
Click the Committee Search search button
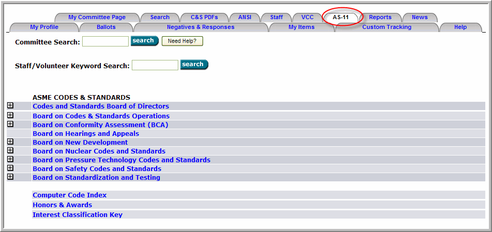point(145,41)
